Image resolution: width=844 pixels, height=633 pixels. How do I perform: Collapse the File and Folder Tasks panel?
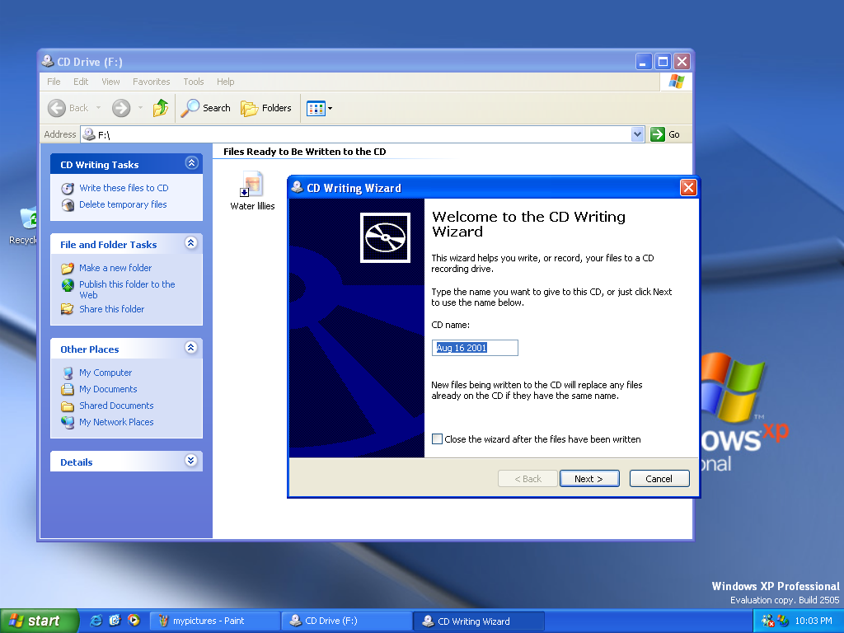click(190, 243)
